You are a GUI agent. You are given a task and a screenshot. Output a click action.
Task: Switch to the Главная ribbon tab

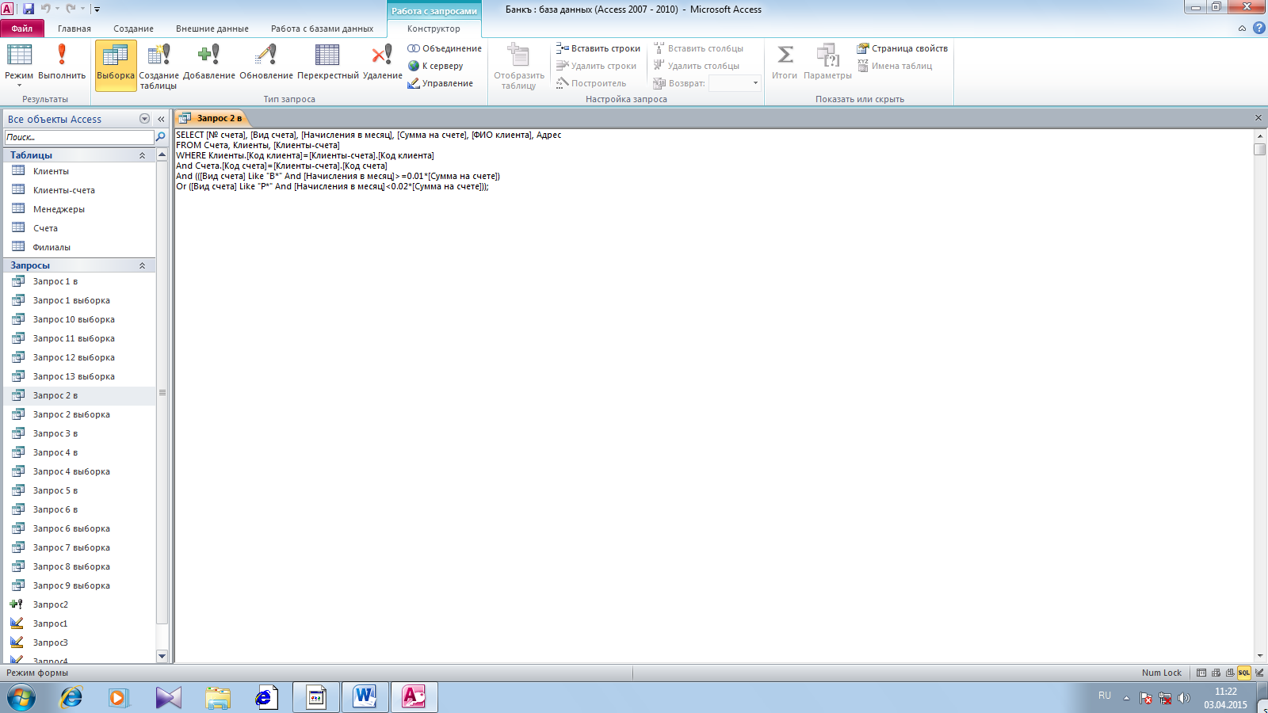point(74,29)
